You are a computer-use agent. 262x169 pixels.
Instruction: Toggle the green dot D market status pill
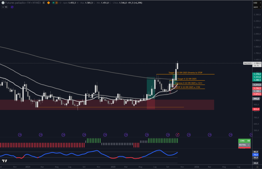[x=55, y=3]
